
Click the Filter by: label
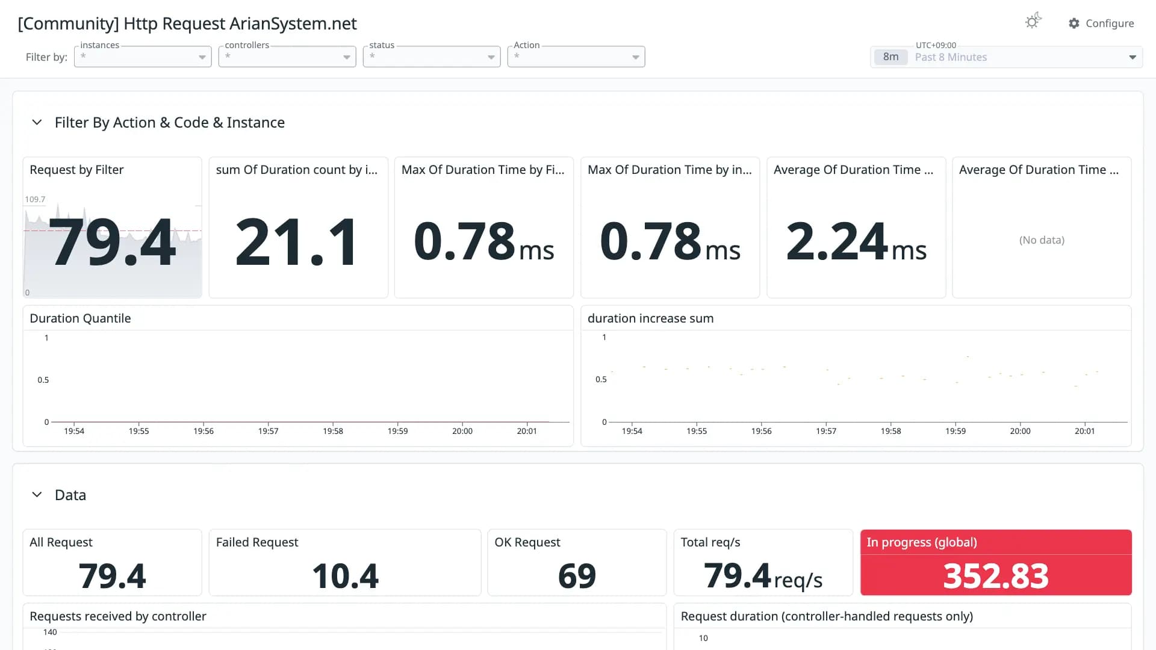[46, 57]
